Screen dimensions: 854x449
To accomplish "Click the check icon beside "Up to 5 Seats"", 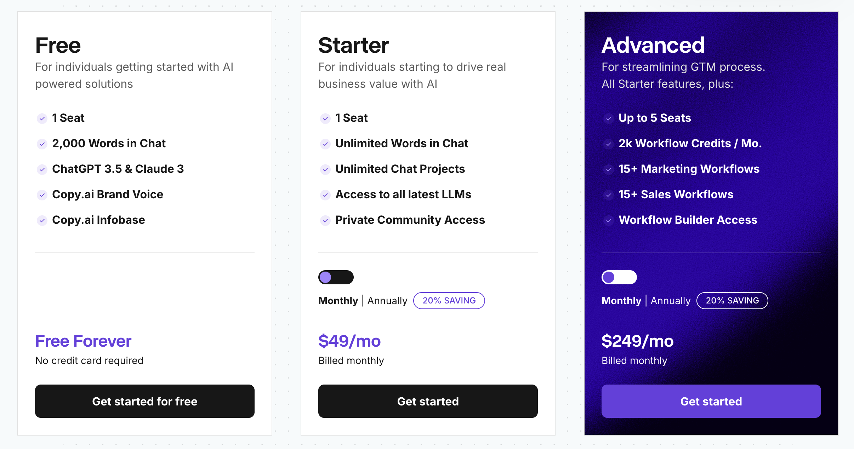I will click(x=609, y=119).
